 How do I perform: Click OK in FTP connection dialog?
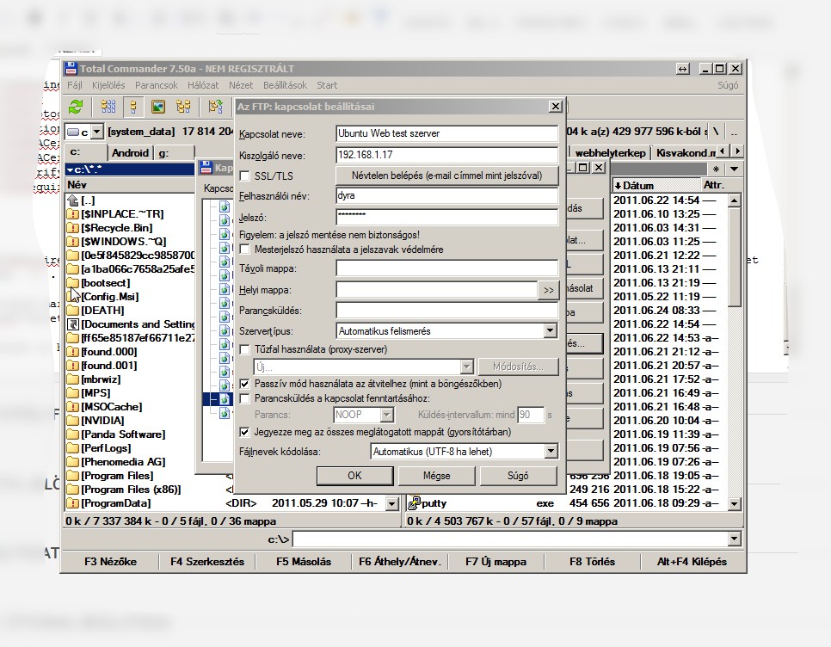[354, 476]
